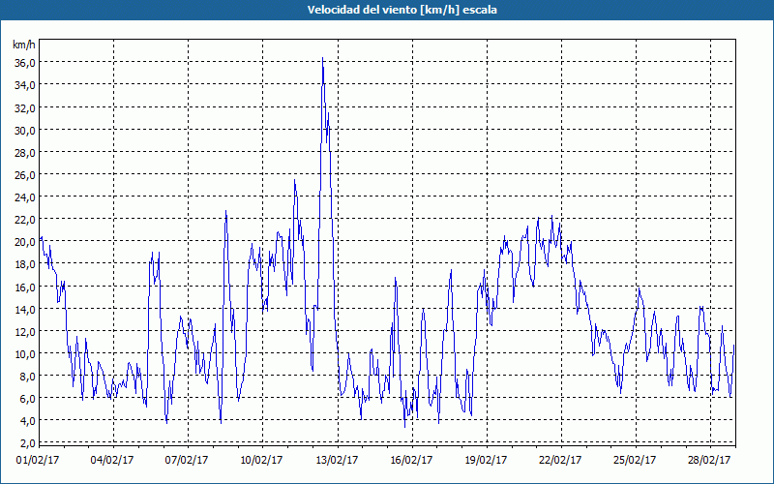Click the 16,0 y-axis value
774x484 pixels.
[25, 287]
